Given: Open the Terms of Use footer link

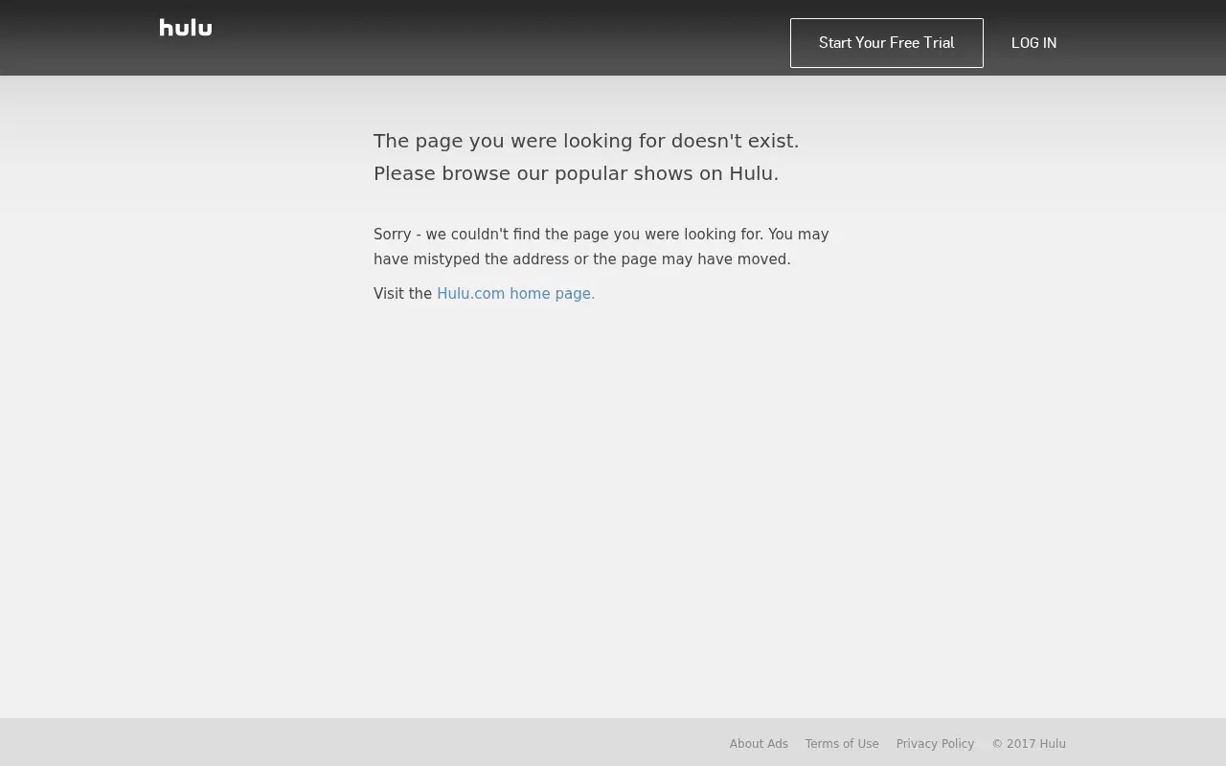Looking at the screenshot, I should tap(842, 744).
